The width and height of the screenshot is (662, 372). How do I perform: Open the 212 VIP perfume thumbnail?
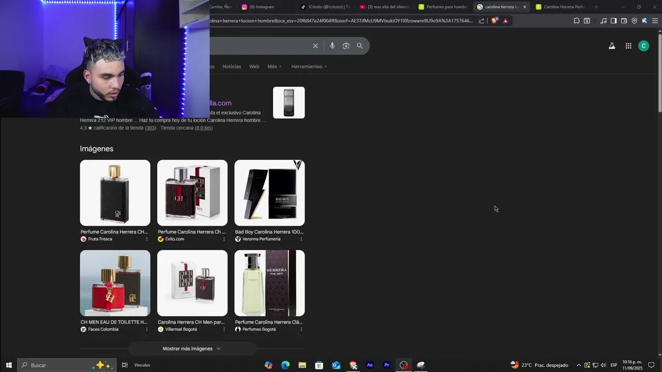pyautogui.click(x=289, y=102)
